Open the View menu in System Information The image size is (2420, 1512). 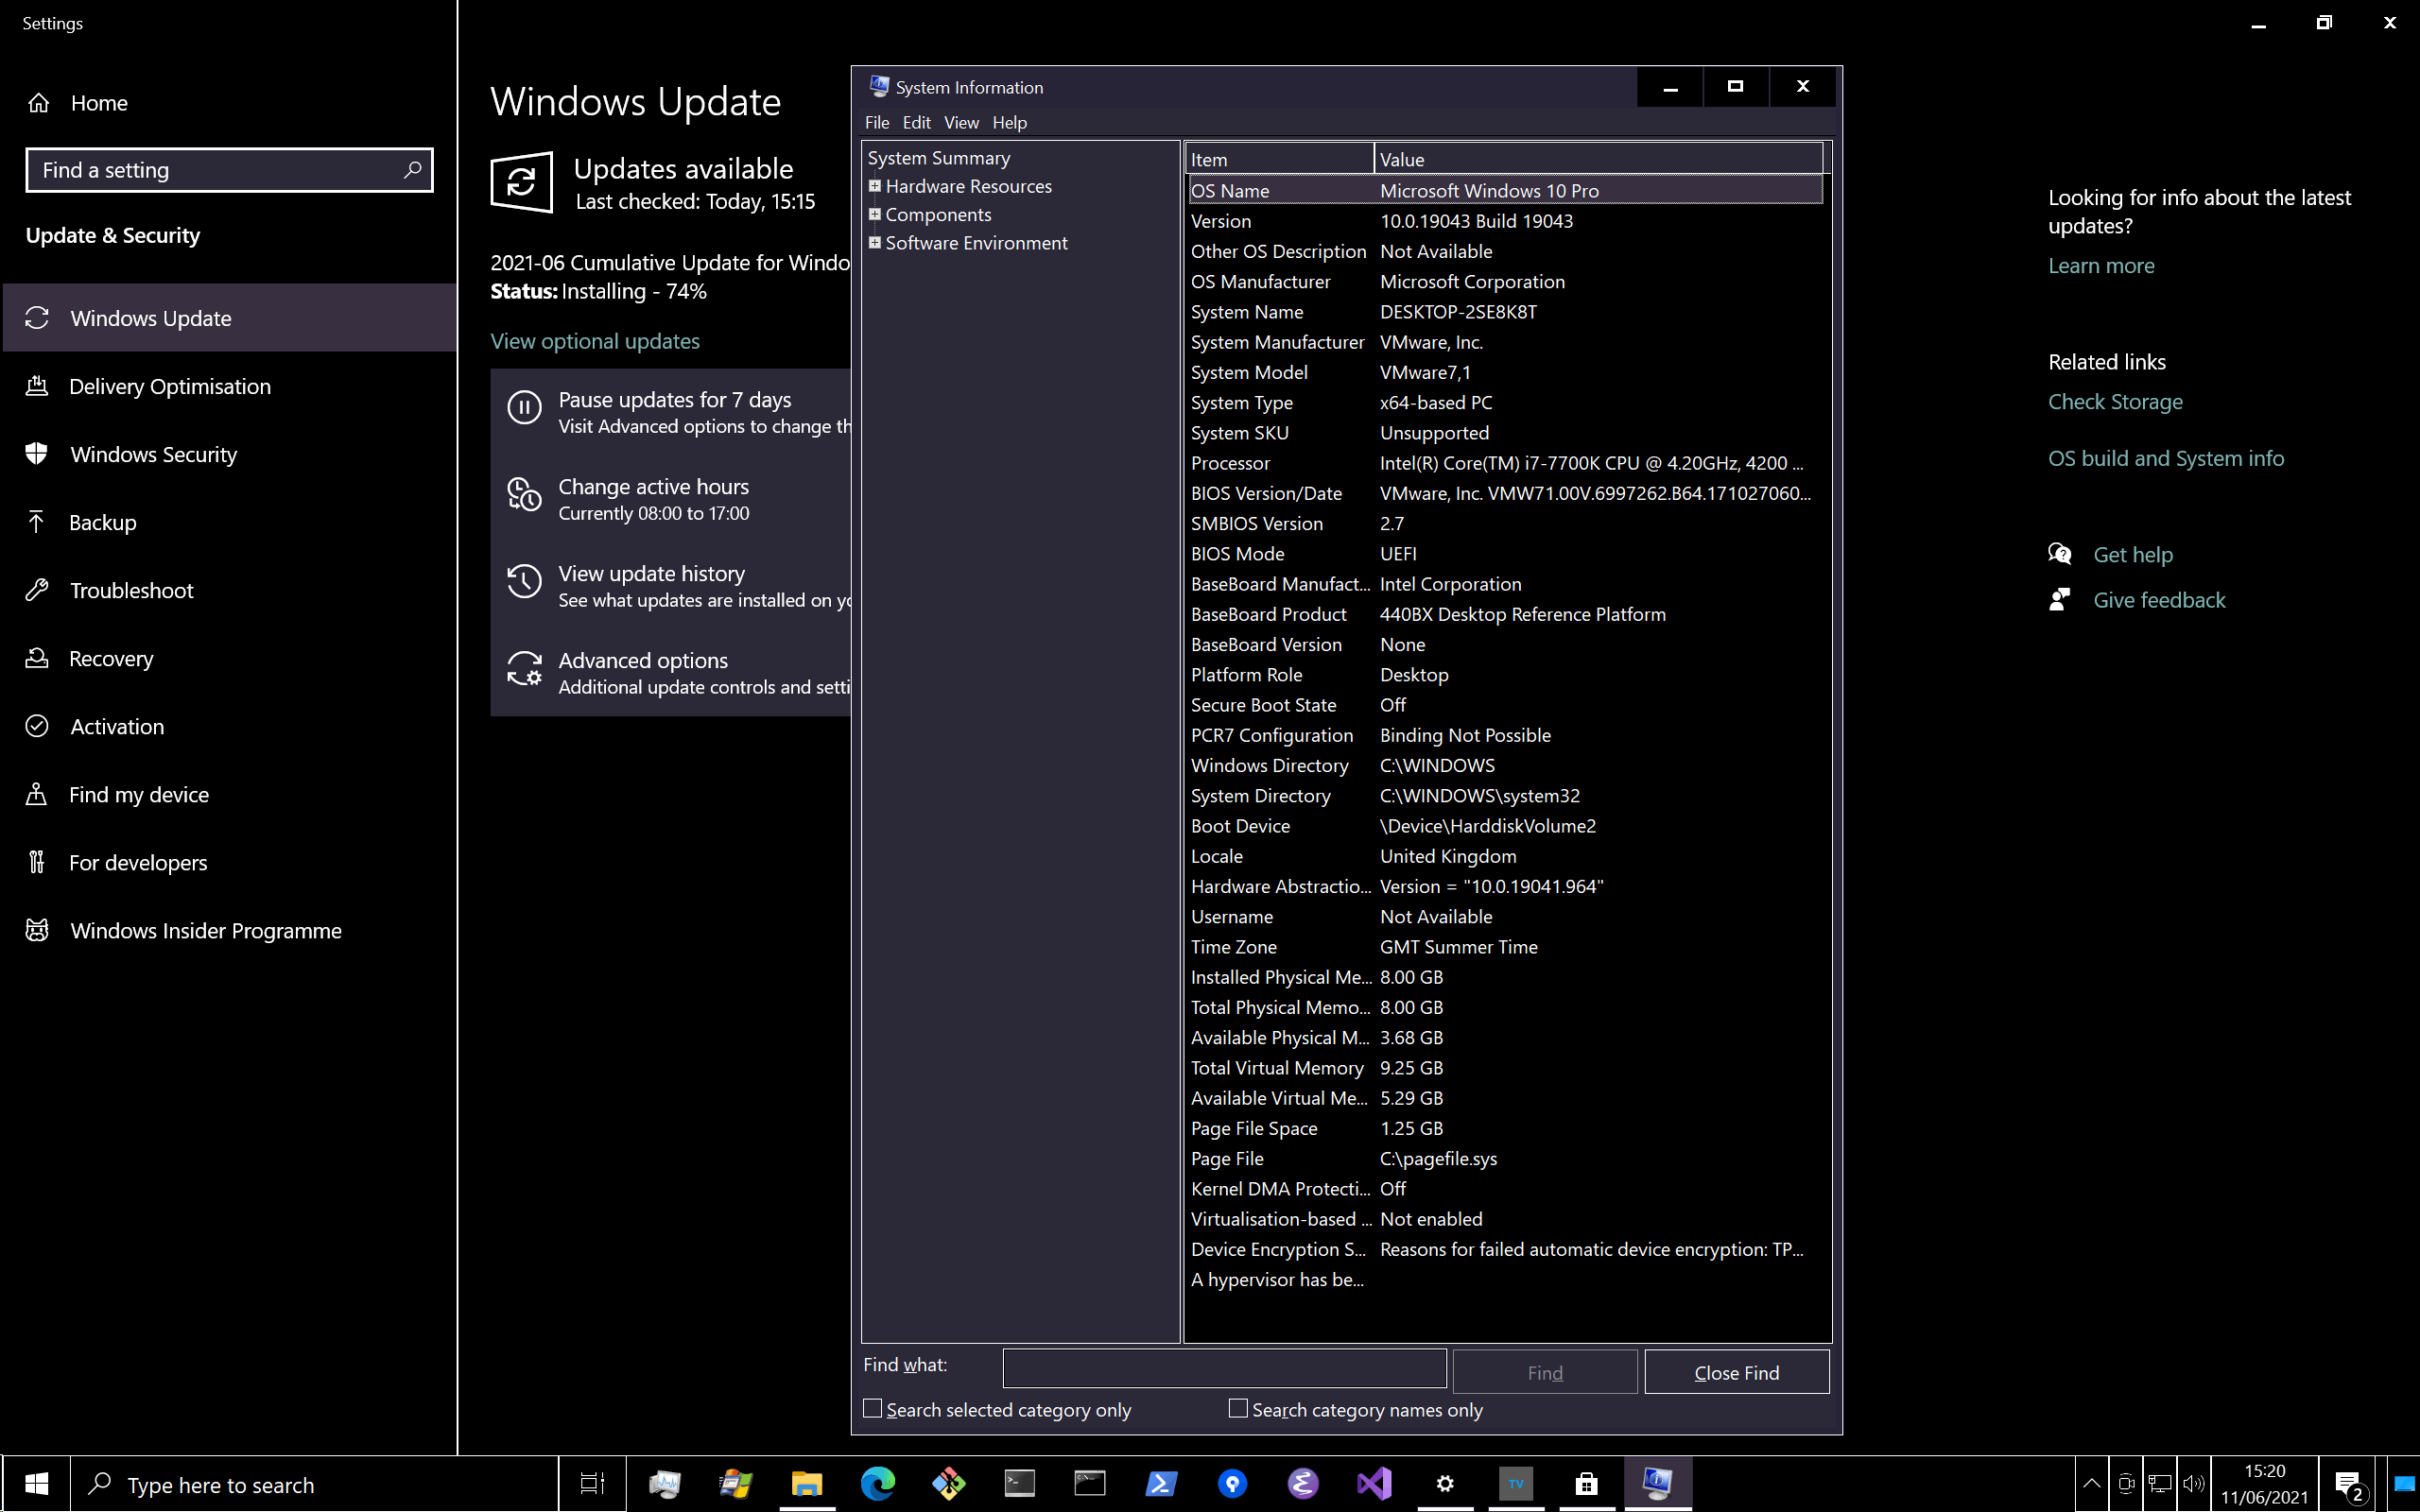[x=961, y=123]
